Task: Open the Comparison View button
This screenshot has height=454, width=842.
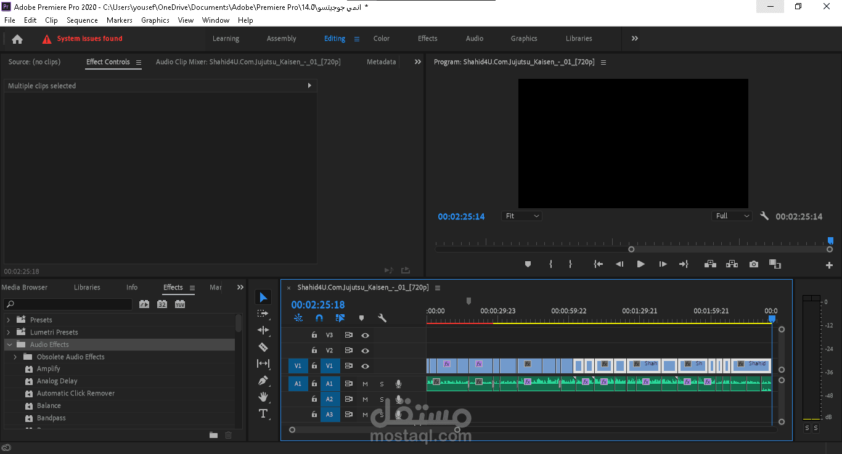Action: (775, 264)
